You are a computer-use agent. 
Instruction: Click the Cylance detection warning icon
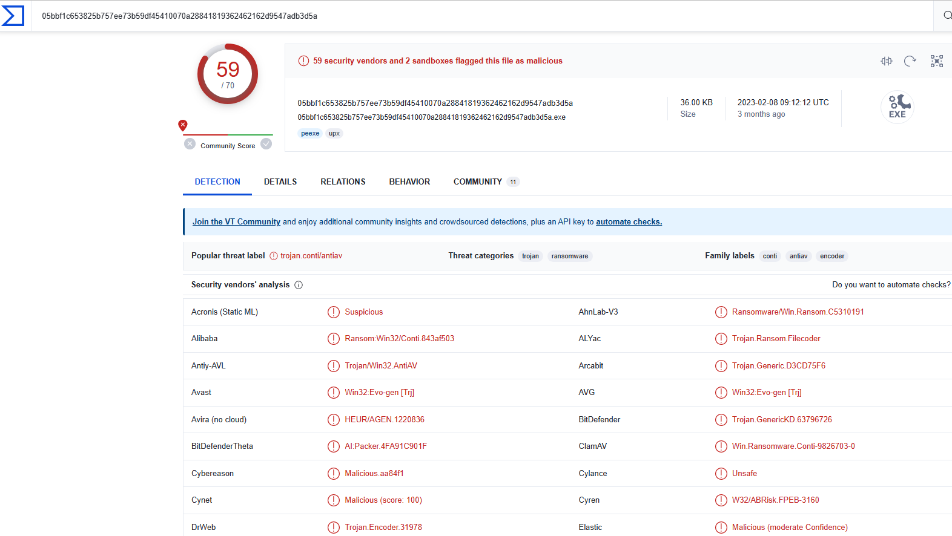pyautogui.click(x=721, y=474)
